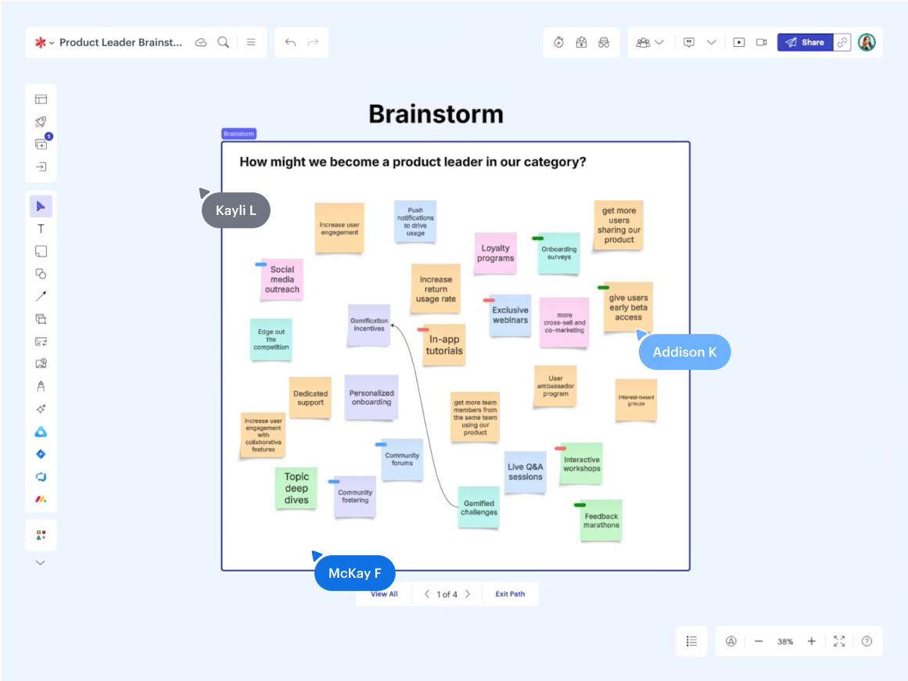Open the hamburger main menu
The width and height of the screenshot is (908, 681).
coord(251,42)
